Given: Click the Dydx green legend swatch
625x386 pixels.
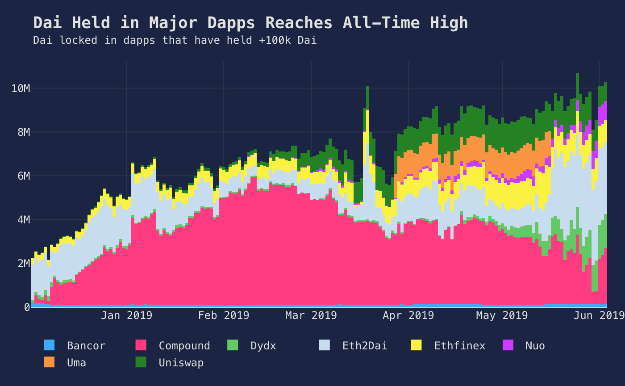Looking at the screenshot, I should click(x=233, y=345).
